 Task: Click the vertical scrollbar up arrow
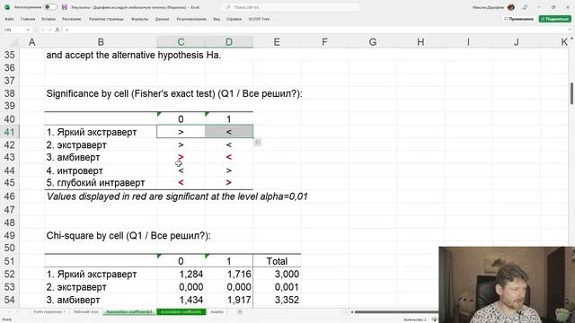571,39
